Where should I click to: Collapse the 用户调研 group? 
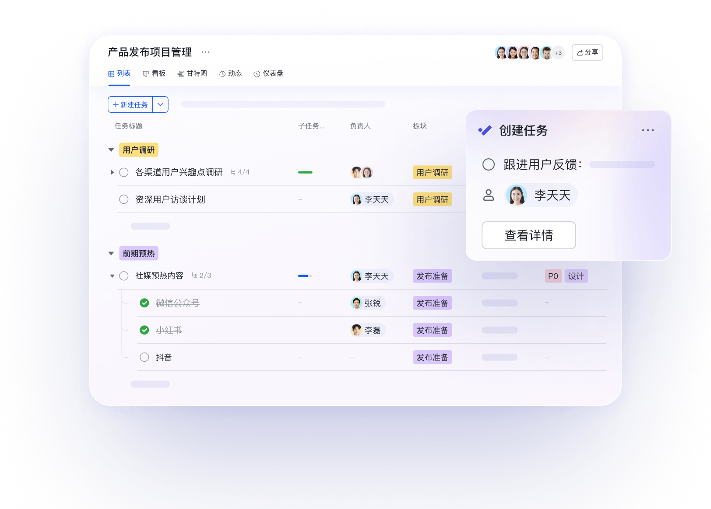click(111, 150)
